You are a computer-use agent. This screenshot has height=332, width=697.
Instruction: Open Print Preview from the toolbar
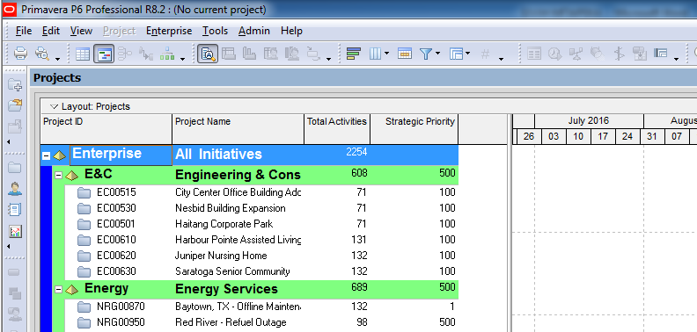click(x=42, y=54)
